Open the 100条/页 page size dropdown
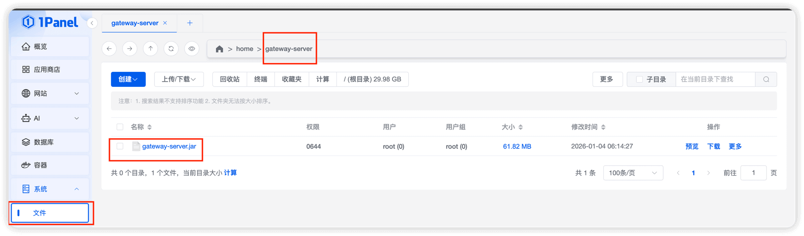This screenshot has height=236, width=804. click(x=632, y=173)
